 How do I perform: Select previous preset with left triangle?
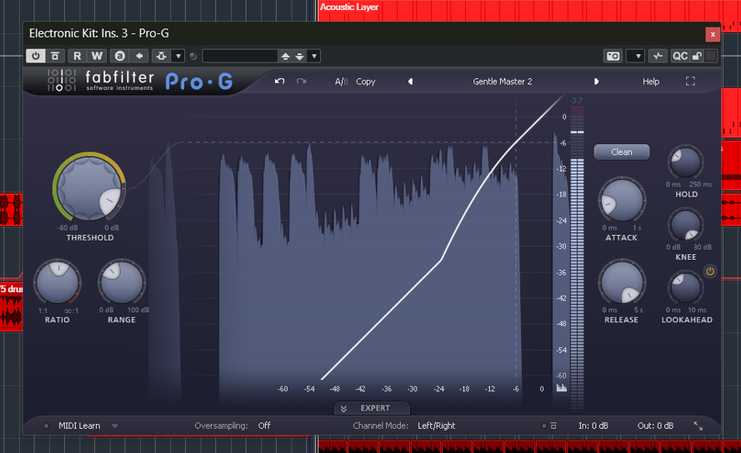410,82
